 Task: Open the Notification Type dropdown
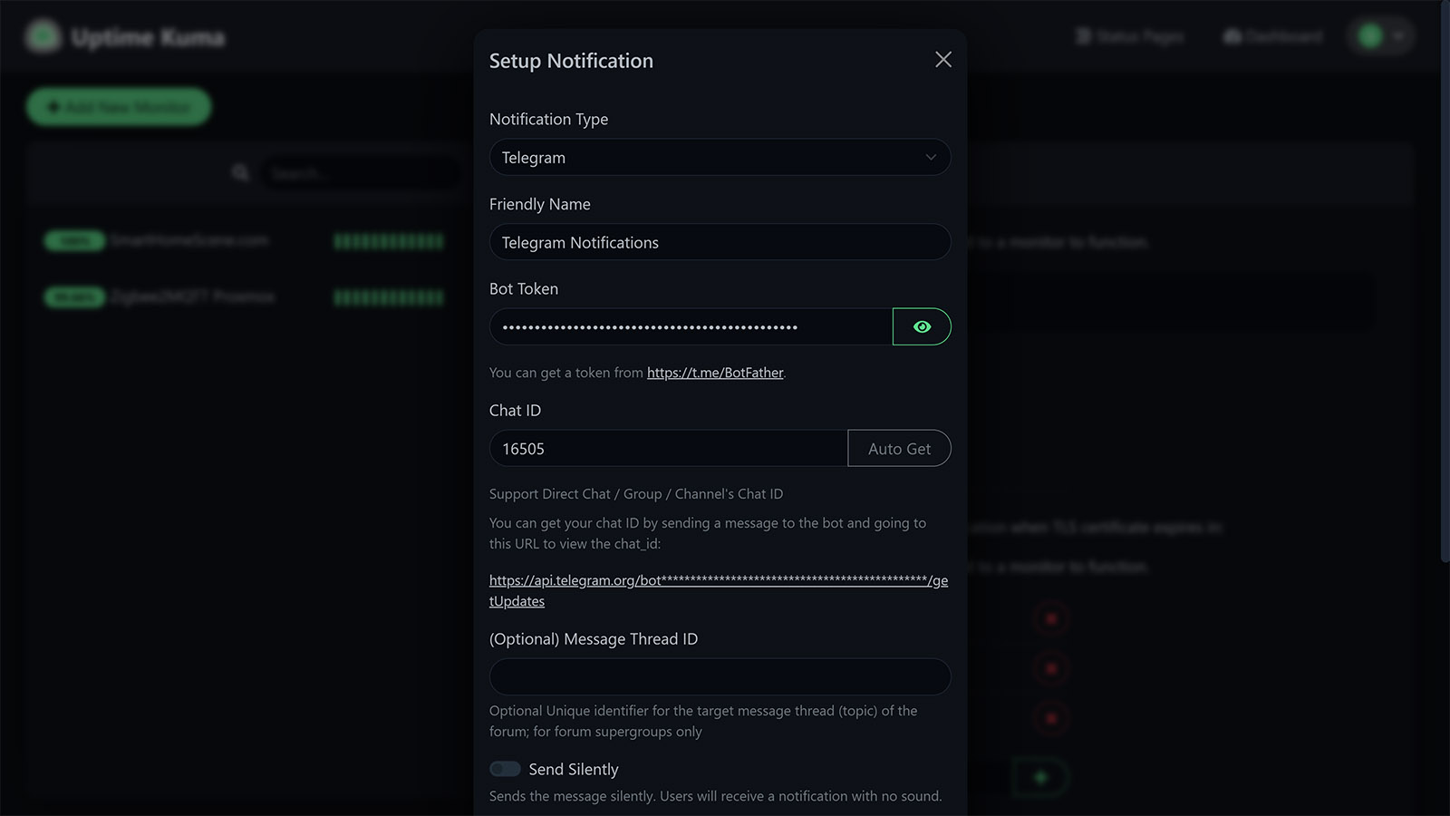point(720,157)
